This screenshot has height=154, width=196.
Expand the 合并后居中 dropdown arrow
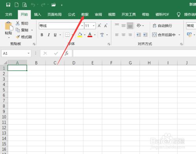point(179,35)
